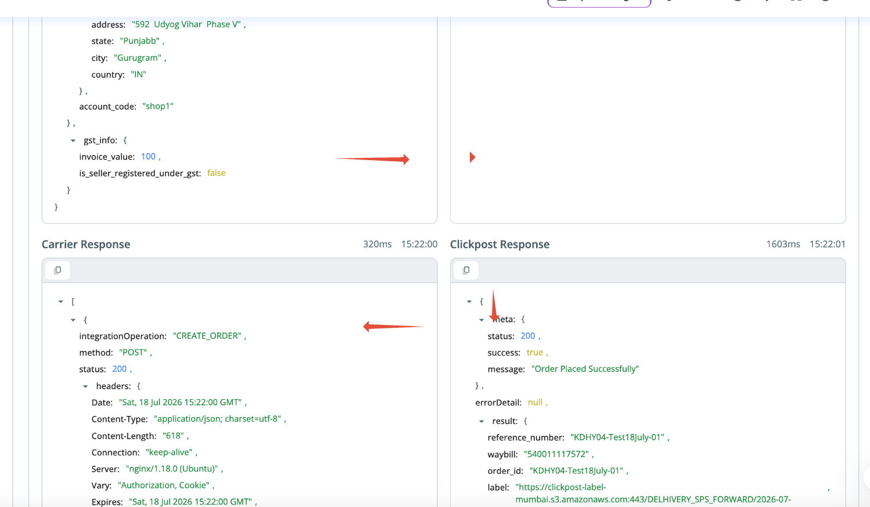Image resolution: width=870 pixels, height=507 pixels.
Task: Select the Date header value
Action: click(x=180, y=402)
